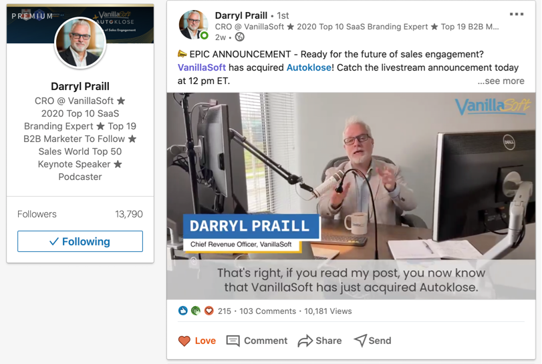This screenshot has height=364, width=542.
Task: Click the Darryl Praill sidebar name heading
Action: 80,86
